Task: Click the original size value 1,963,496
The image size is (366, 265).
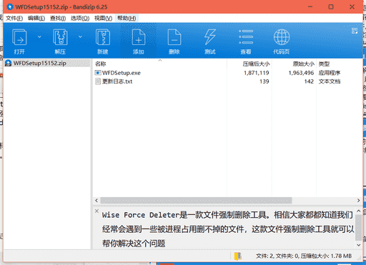Action: pyautogui.click(x=301, y=73)
